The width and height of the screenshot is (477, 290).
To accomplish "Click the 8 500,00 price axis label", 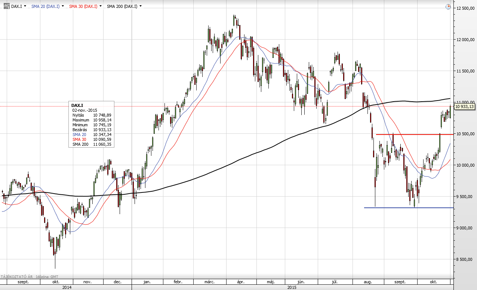I will 465,259.
